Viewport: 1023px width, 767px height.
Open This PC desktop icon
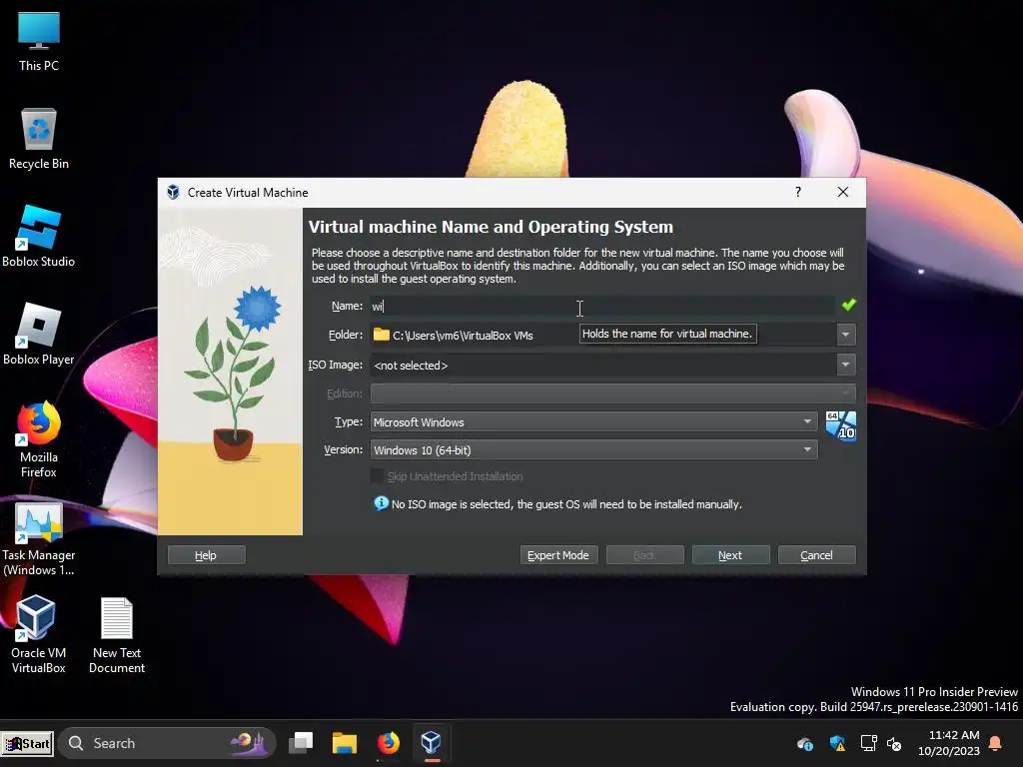click(39, 41)
